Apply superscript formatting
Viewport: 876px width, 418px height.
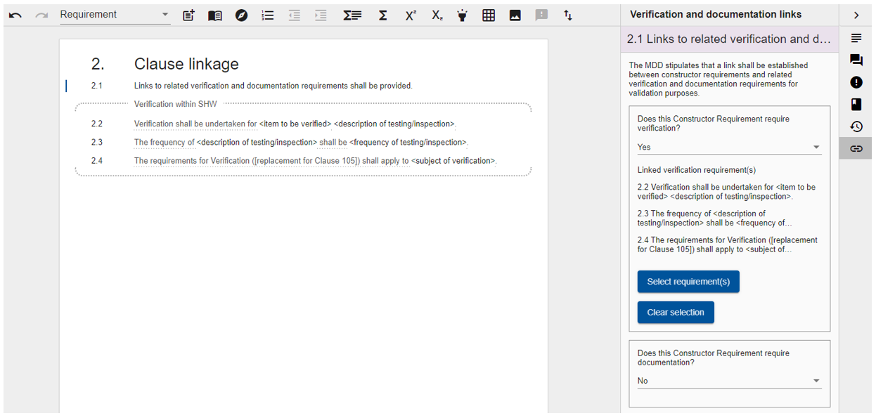[411, 15]
